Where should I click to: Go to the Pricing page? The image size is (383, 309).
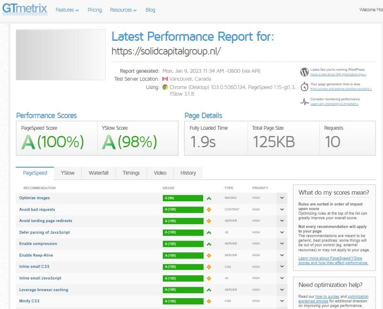click(95, 10)
